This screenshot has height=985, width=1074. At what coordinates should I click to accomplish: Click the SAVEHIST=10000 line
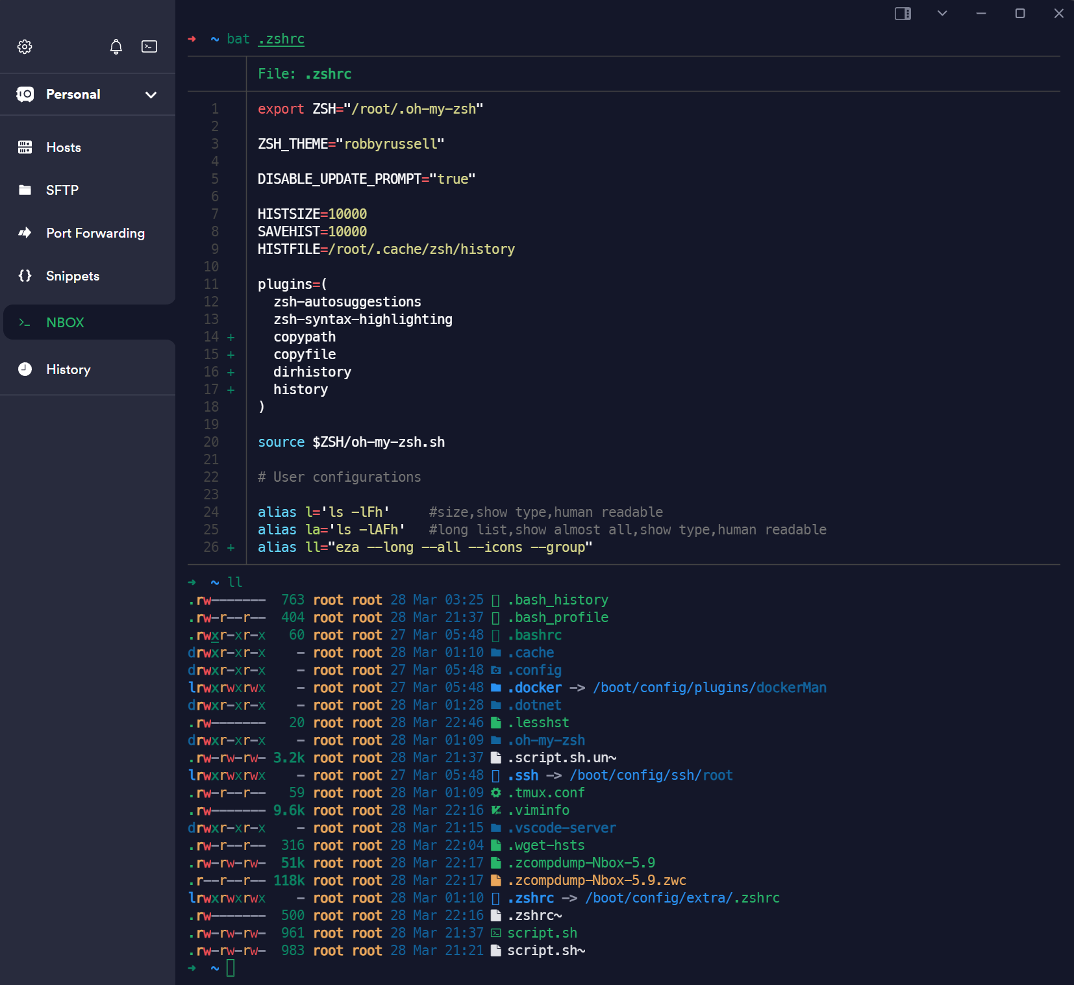coord(312,232)
